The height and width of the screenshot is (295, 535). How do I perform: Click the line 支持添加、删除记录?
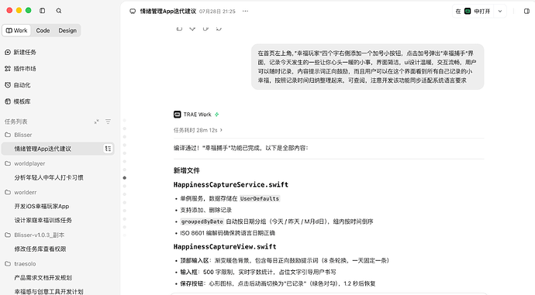205,210
